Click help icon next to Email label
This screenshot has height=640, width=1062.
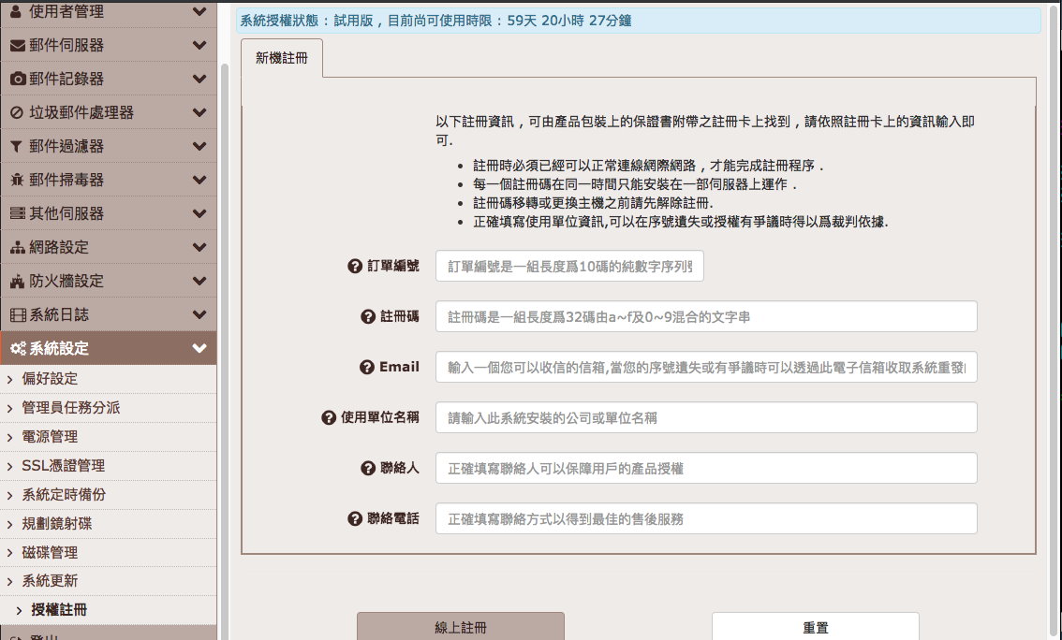point(367,367)
